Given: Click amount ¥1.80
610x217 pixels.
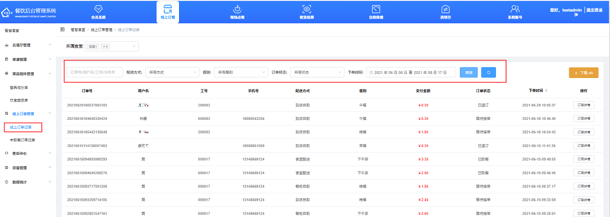Looking at the screenshot, I should pyautogui.click(x=422, y=132).
